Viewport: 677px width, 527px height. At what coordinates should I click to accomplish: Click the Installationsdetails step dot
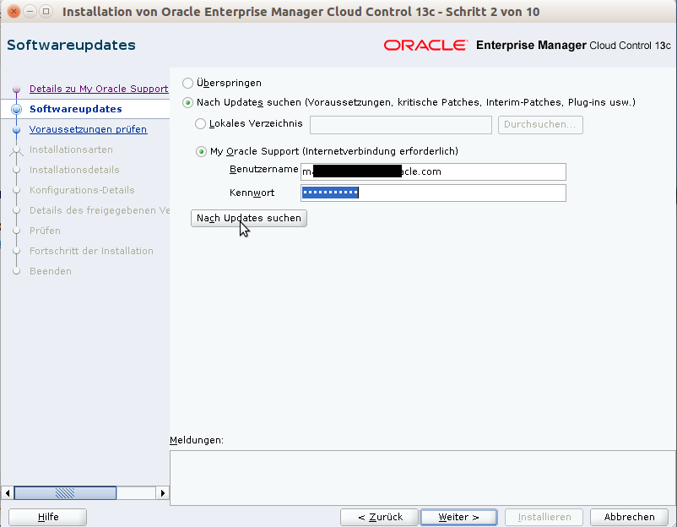(16, 171)
